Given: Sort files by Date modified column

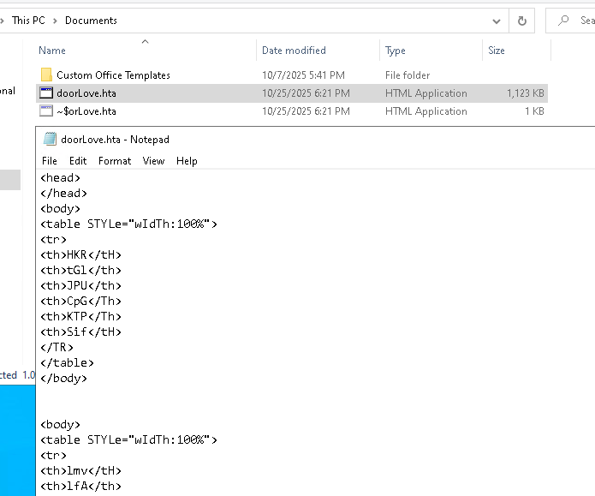Looking at the screenshot, I should 294,51.
